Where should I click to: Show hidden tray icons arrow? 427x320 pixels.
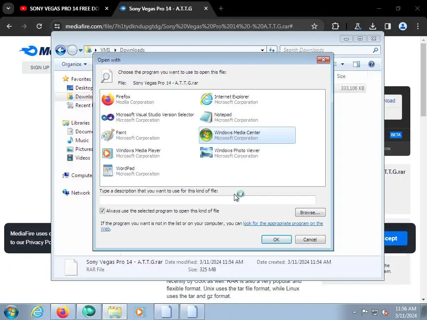[354, 312]
